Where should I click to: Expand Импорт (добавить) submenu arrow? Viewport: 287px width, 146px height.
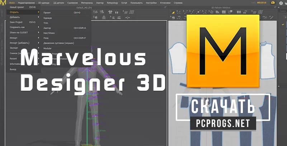38,43
